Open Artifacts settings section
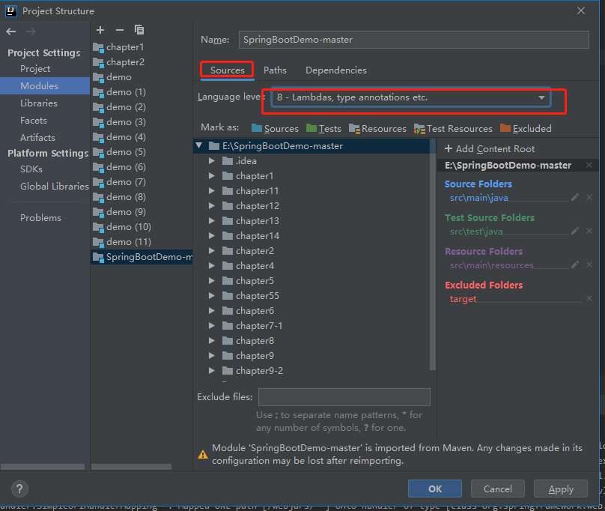The height and width of the screenshot is (511, 605). (x=37, y=138)
